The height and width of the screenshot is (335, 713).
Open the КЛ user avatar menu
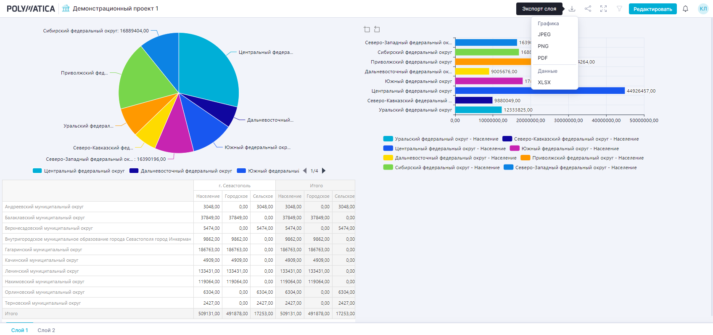703,9
